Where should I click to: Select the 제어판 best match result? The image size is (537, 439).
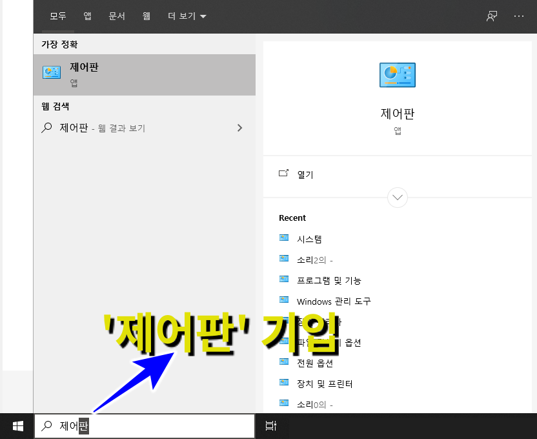coord(145,75)
